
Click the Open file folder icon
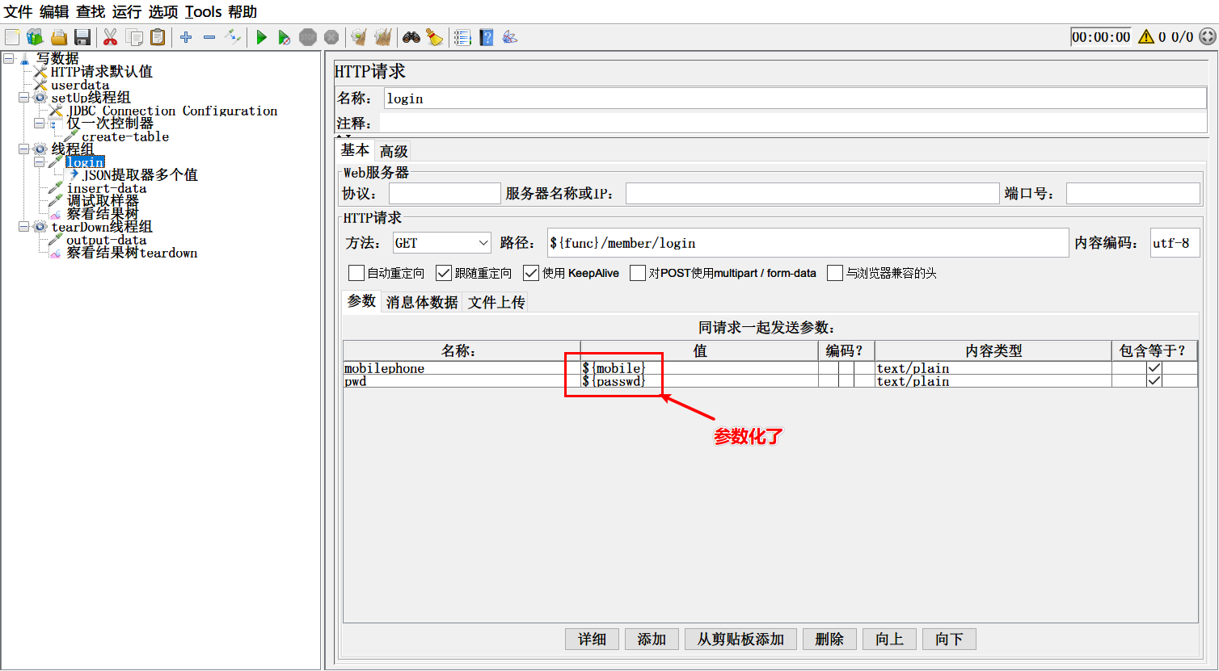[58, 37]
